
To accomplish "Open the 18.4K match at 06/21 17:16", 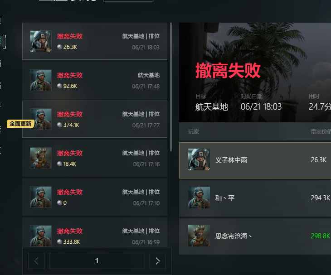I will coord(95,158).
